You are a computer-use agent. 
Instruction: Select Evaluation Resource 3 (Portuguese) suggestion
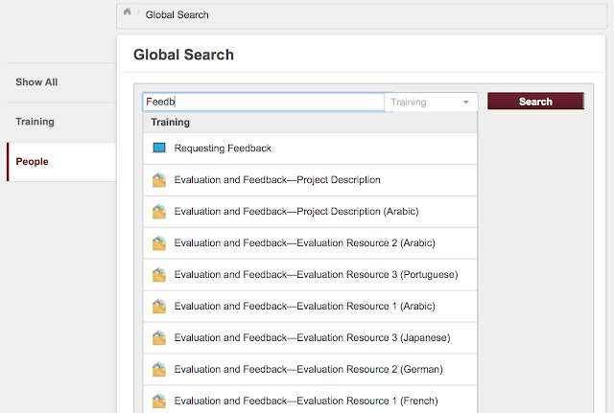[x=316, y=275]
